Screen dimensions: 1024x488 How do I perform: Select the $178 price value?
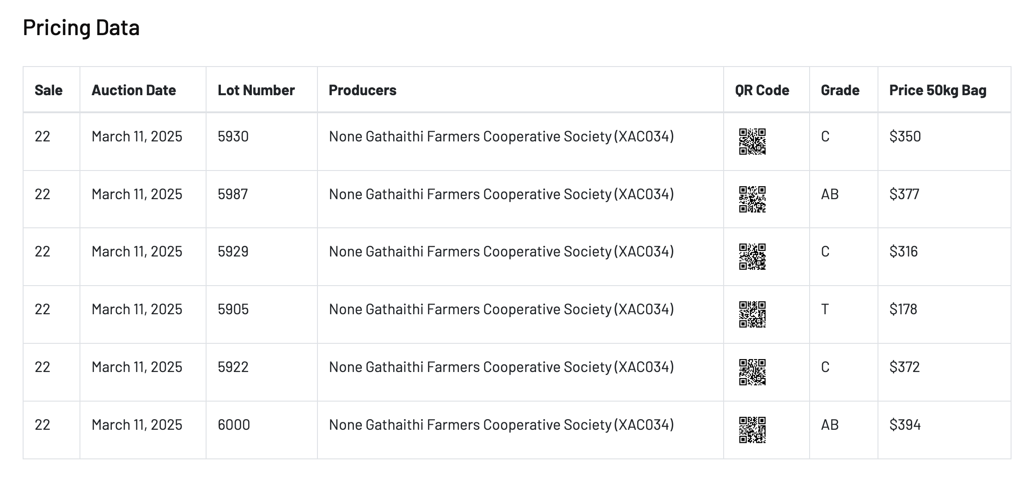click(x=903, y=309)
